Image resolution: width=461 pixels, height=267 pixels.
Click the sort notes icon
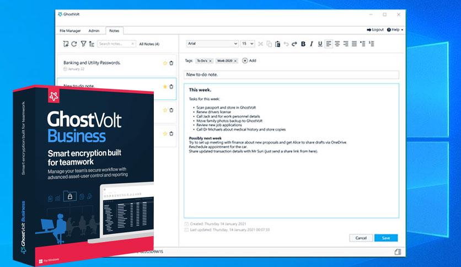[92, 44]
